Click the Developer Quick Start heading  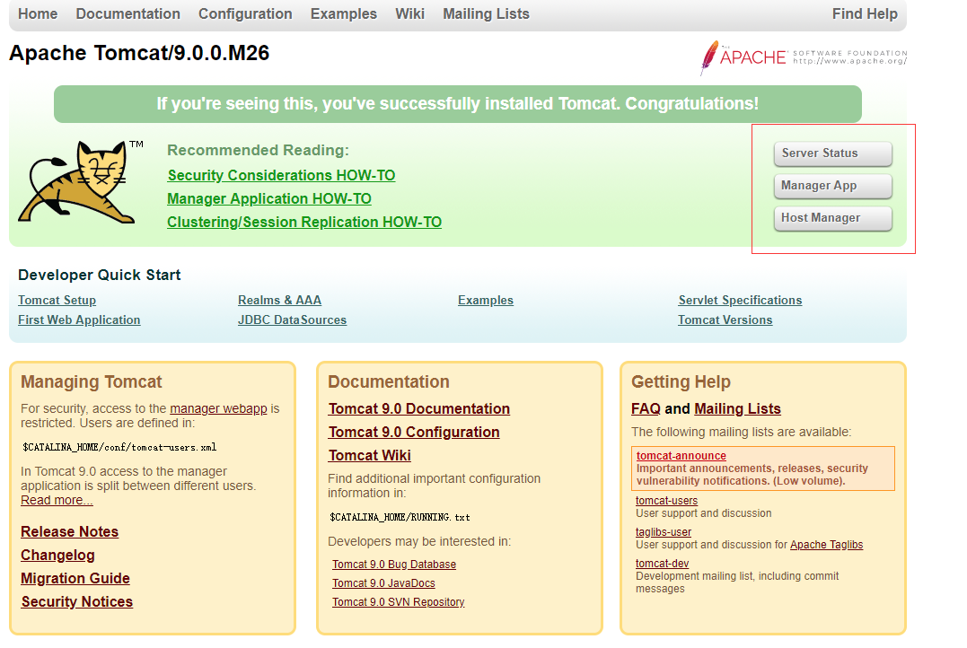pos(100,275)
